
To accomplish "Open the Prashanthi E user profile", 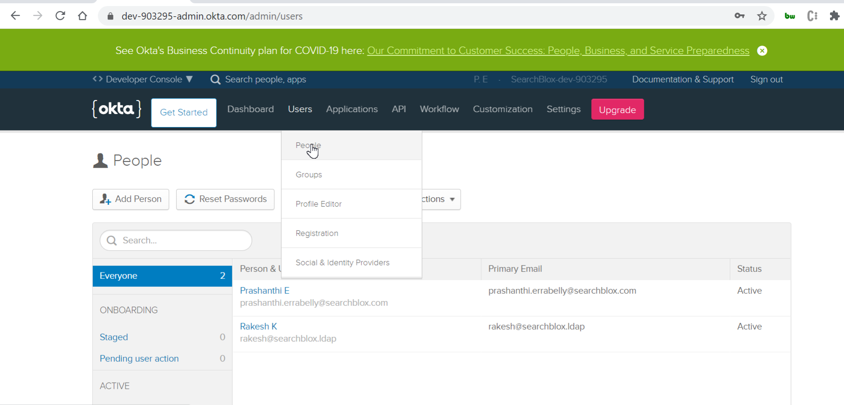I will tap(264, 290).
